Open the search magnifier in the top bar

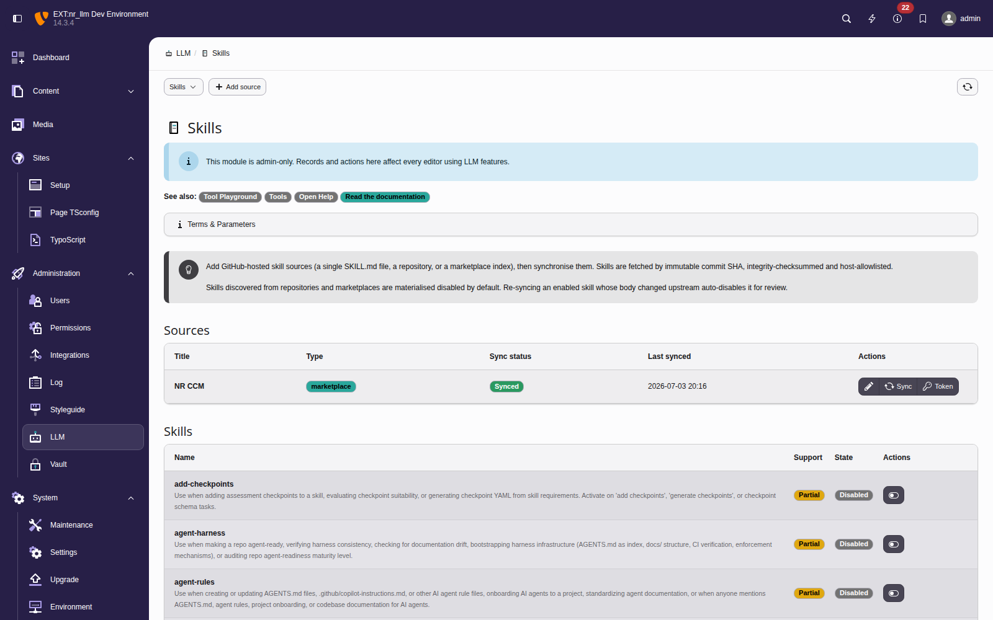pos(847,19)
